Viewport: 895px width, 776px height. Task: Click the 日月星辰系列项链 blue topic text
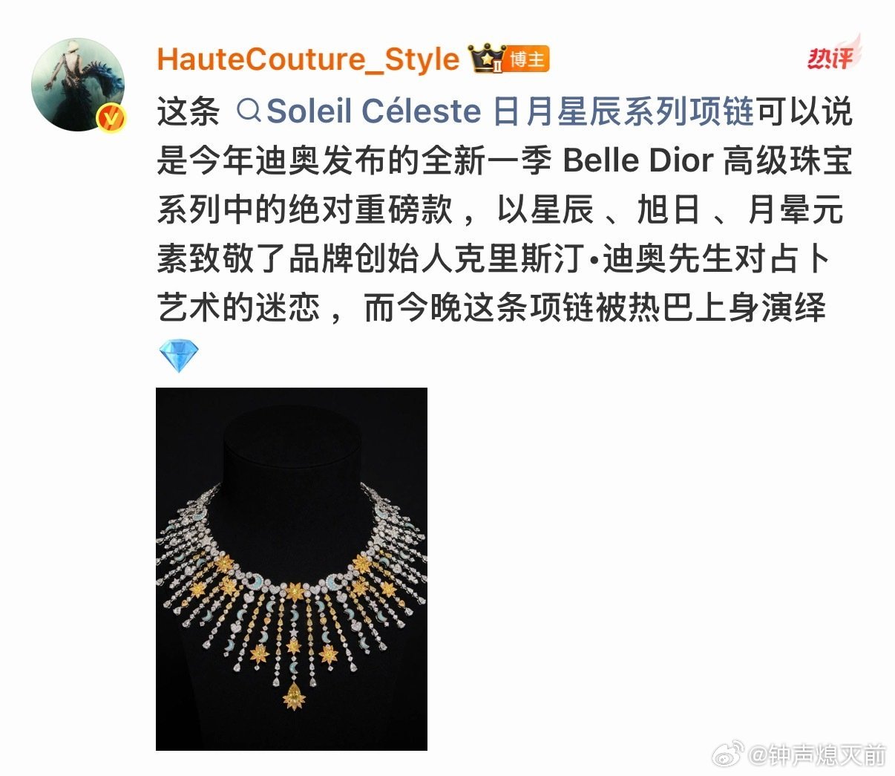pos(623,111)
